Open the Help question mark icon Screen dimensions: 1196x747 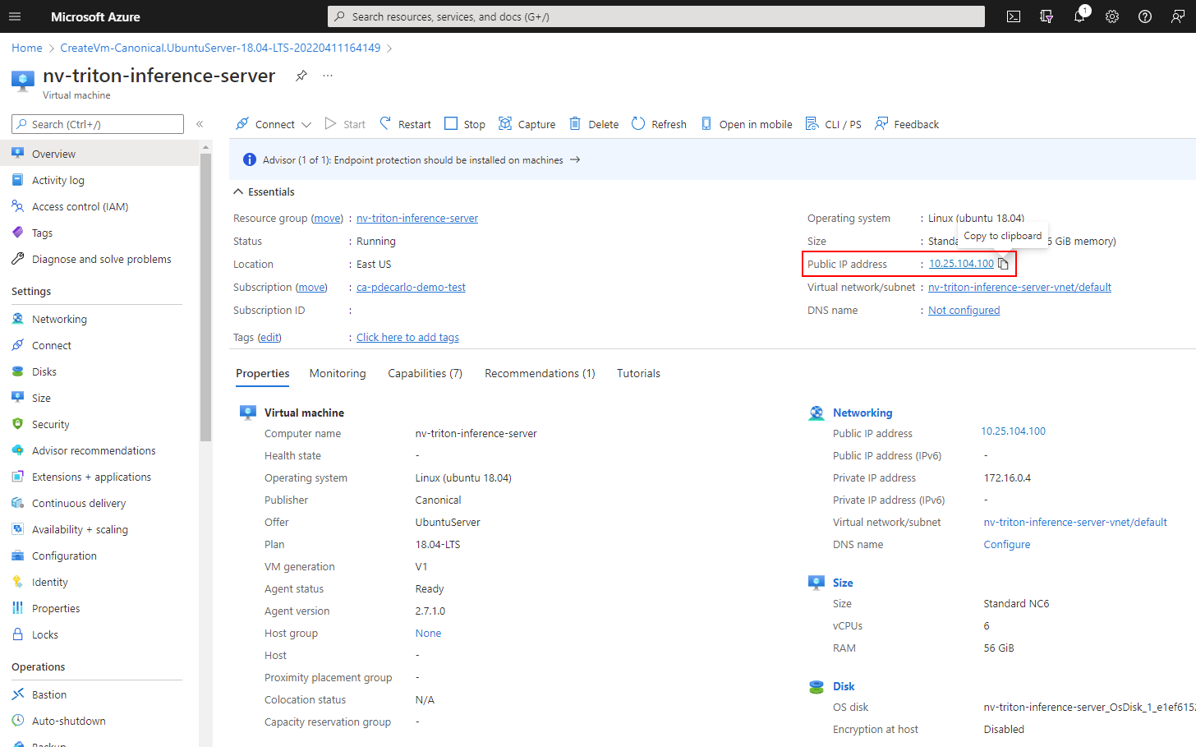[1145, 16]
